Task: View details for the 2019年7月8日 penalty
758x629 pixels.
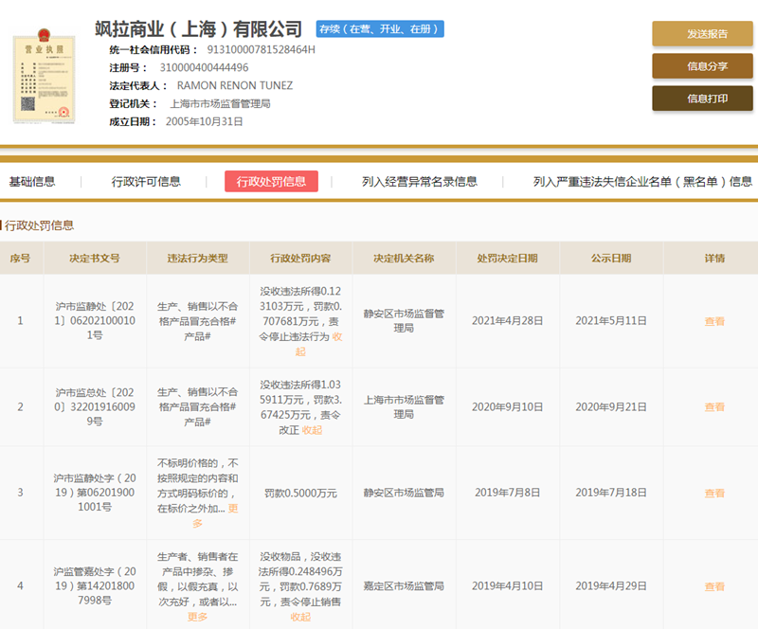Action: (714, 494)
